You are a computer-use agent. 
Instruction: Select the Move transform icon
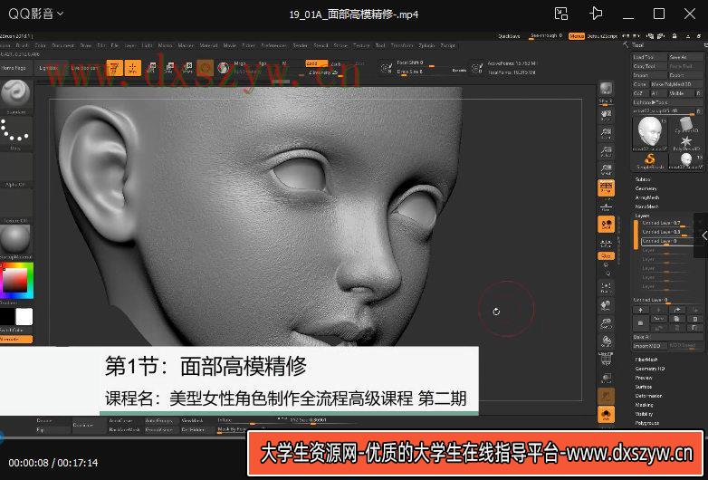[x=151, y=68]
